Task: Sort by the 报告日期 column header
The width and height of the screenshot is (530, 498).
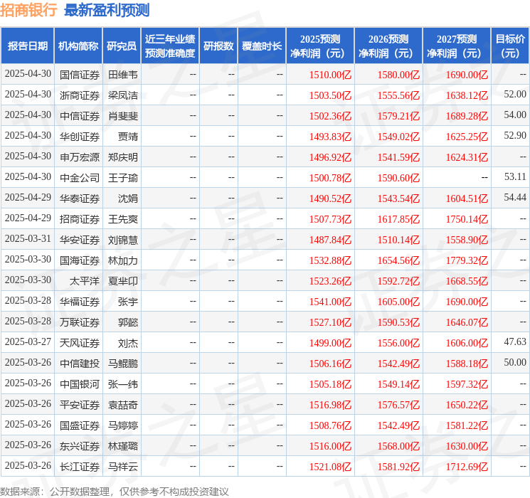Action: [x=28, y=46]
